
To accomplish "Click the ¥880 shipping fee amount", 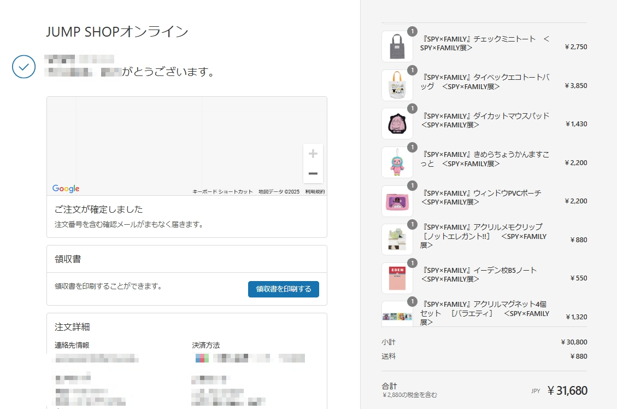I will point(578,357).
